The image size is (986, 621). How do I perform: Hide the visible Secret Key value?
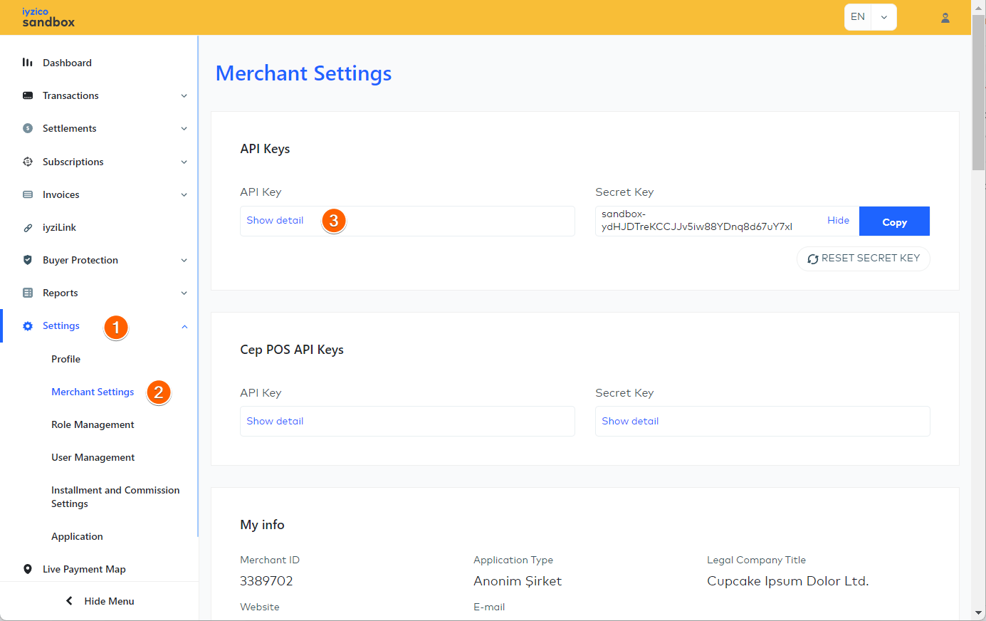coord(838,221)
